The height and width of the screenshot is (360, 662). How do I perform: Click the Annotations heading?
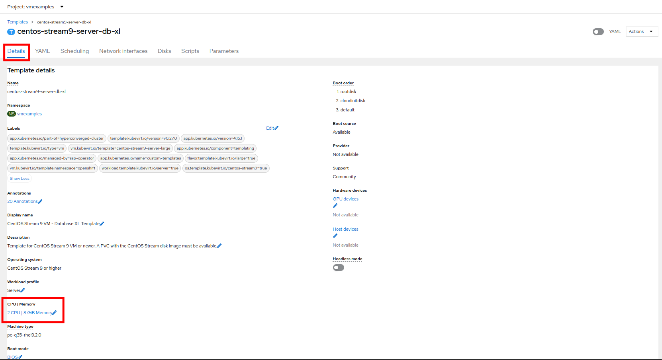pos(19,193)
